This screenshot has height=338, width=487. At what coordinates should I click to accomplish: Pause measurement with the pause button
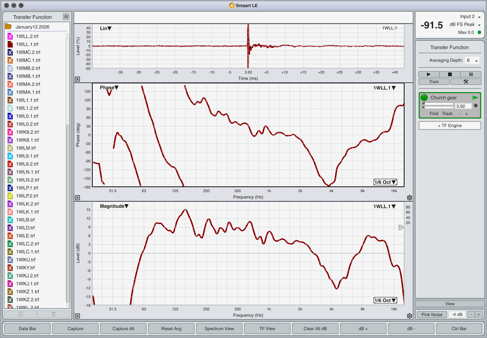click(471, 74)
